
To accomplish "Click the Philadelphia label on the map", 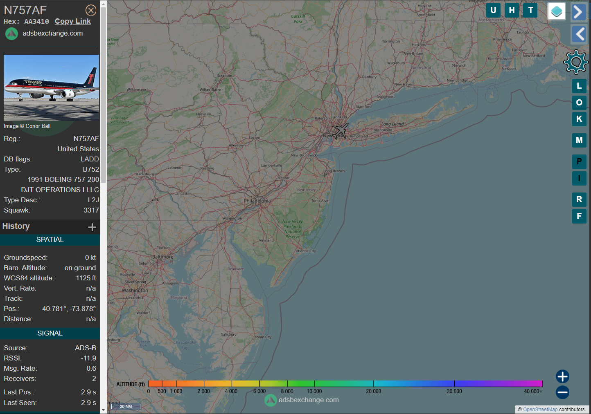I will point(257,201).
